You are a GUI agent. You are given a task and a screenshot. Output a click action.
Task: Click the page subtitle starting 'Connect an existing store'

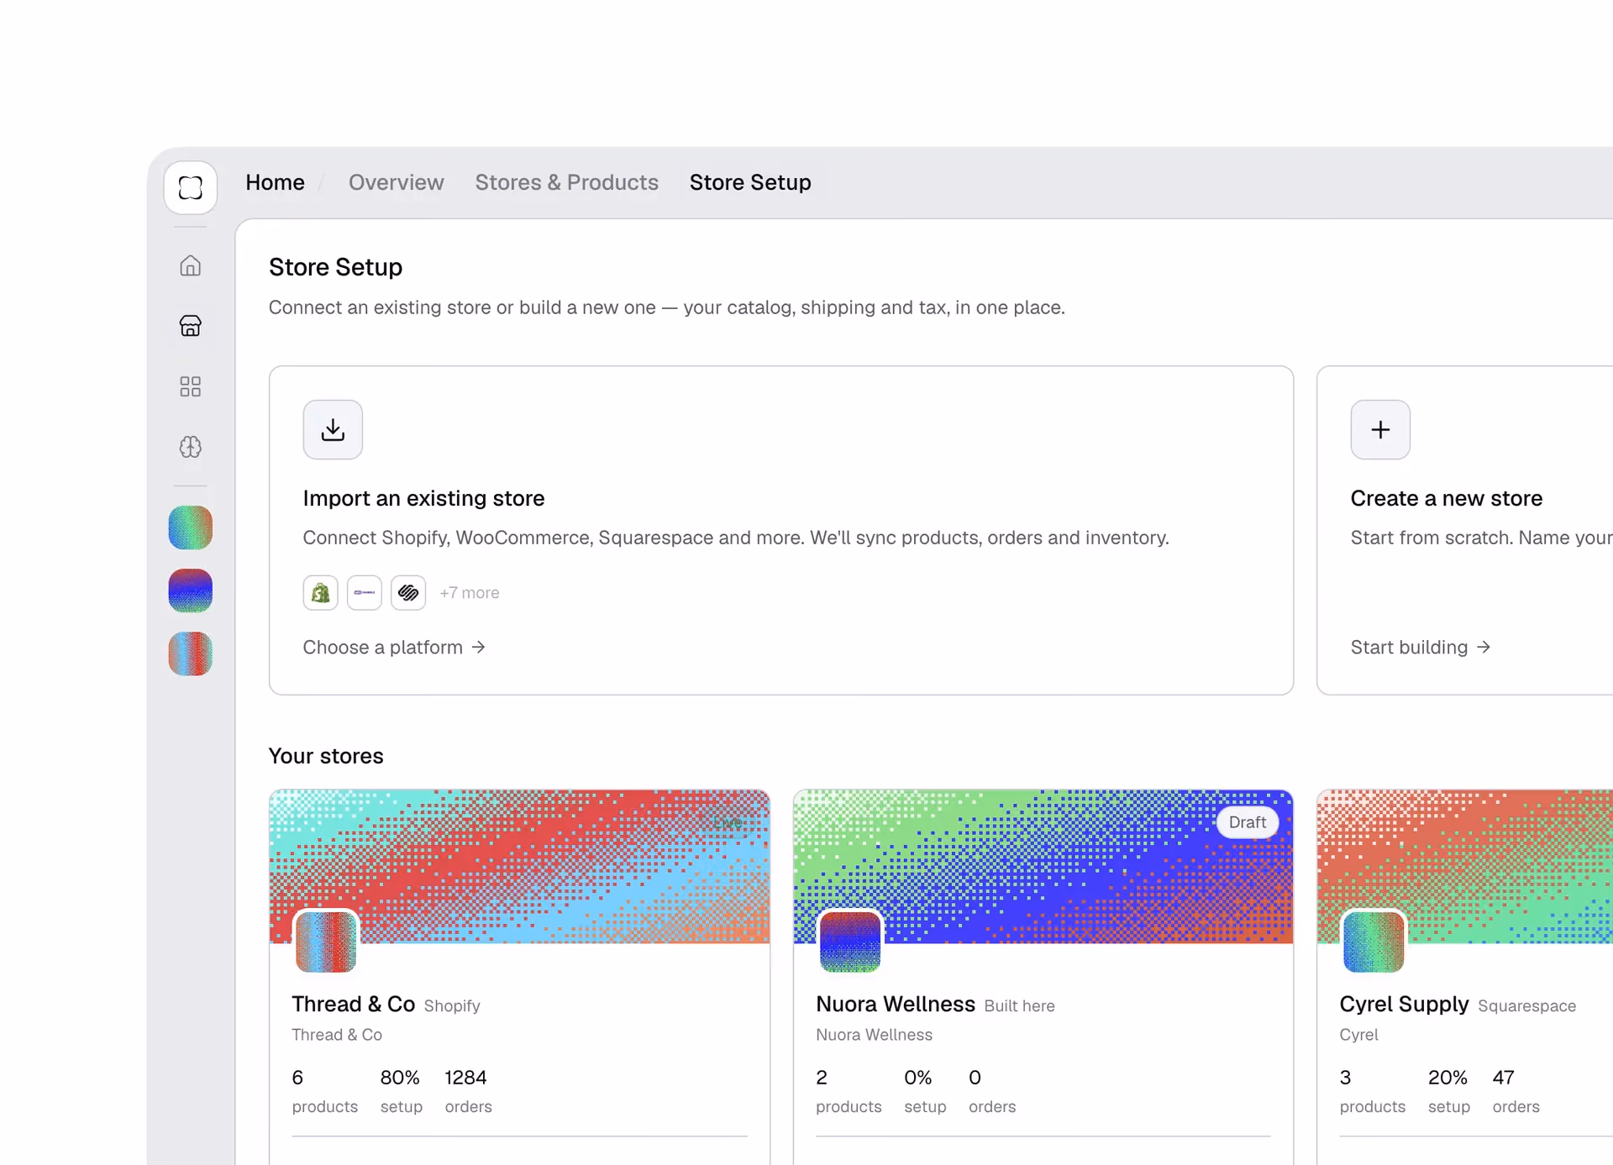tap(667, 307)
